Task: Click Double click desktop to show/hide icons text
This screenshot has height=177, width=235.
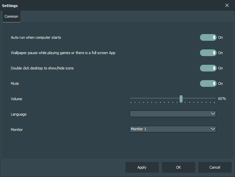Action: [x=42, y=68]
